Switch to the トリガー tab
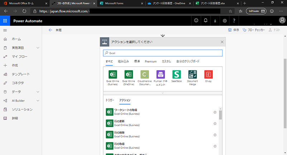The height and width of the screenshot is (155, 287). [110, 100]
